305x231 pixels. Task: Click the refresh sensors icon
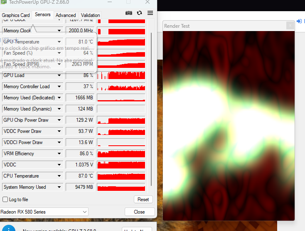point(139,13)
